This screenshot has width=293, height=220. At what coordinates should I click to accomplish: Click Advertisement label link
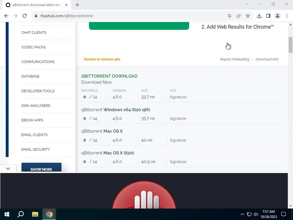click(x=267, y=59)
